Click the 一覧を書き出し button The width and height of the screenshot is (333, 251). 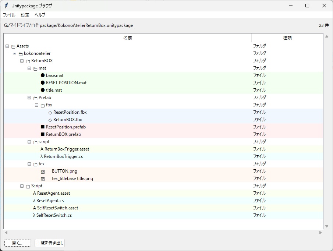tap(49, 243)
